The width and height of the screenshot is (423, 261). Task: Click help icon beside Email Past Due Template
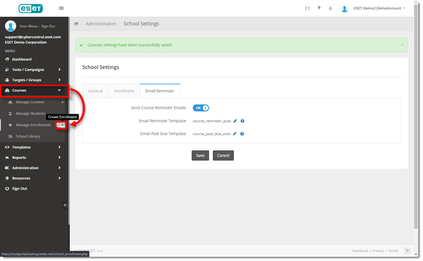242,134
